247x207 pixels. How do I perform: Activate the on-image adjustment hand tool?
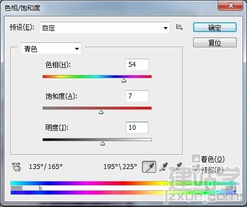pos(16,167)
